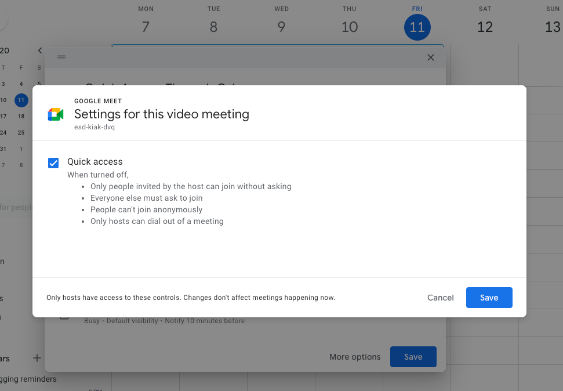The width and height of the screenshot is (563, 391).
Task: Click the Google Meet camera logo
Action: (x=56, y=114)
